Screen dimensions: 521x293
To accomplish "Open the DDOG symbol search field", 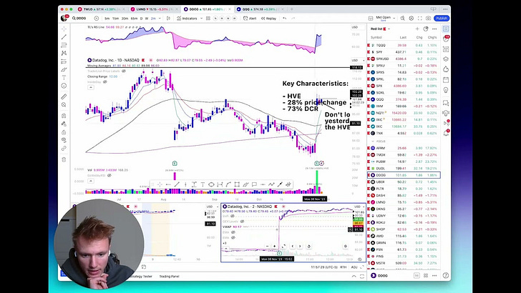I will click(80, 19).
